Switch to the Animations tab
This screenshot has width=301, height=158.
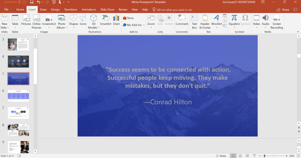(x=89, y=10)
